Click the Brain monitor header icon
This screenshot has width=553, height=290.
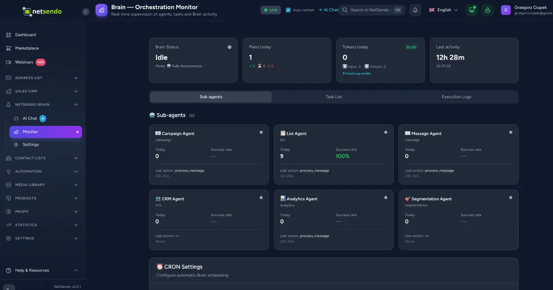[x=101, y=10]
